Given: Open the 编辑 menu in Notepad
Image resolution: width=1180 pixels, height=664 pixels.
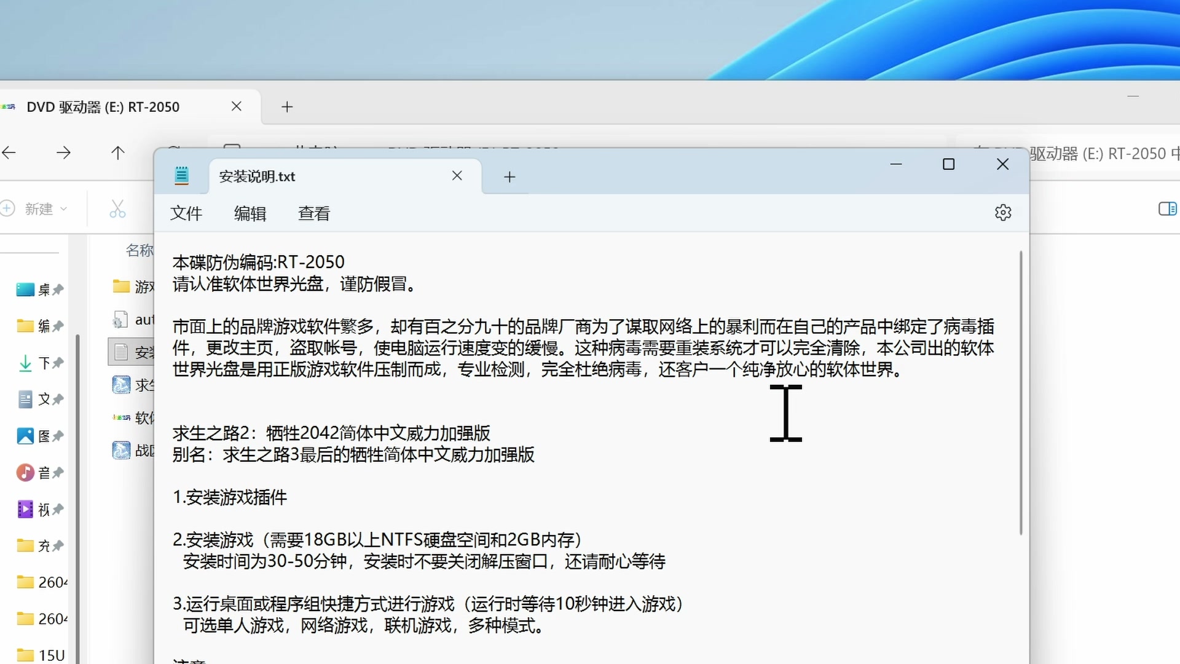Looking at the screenshot, I should click(250, 213).
